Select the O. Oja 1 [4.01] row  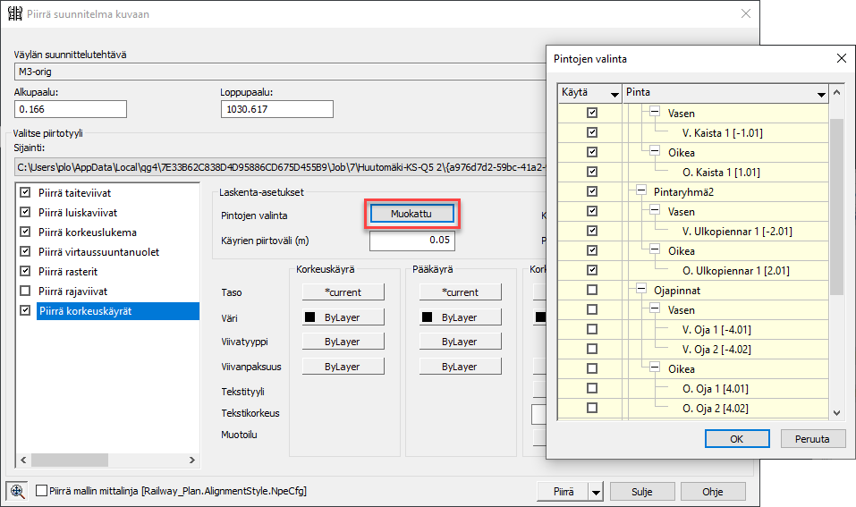(716, 389)
